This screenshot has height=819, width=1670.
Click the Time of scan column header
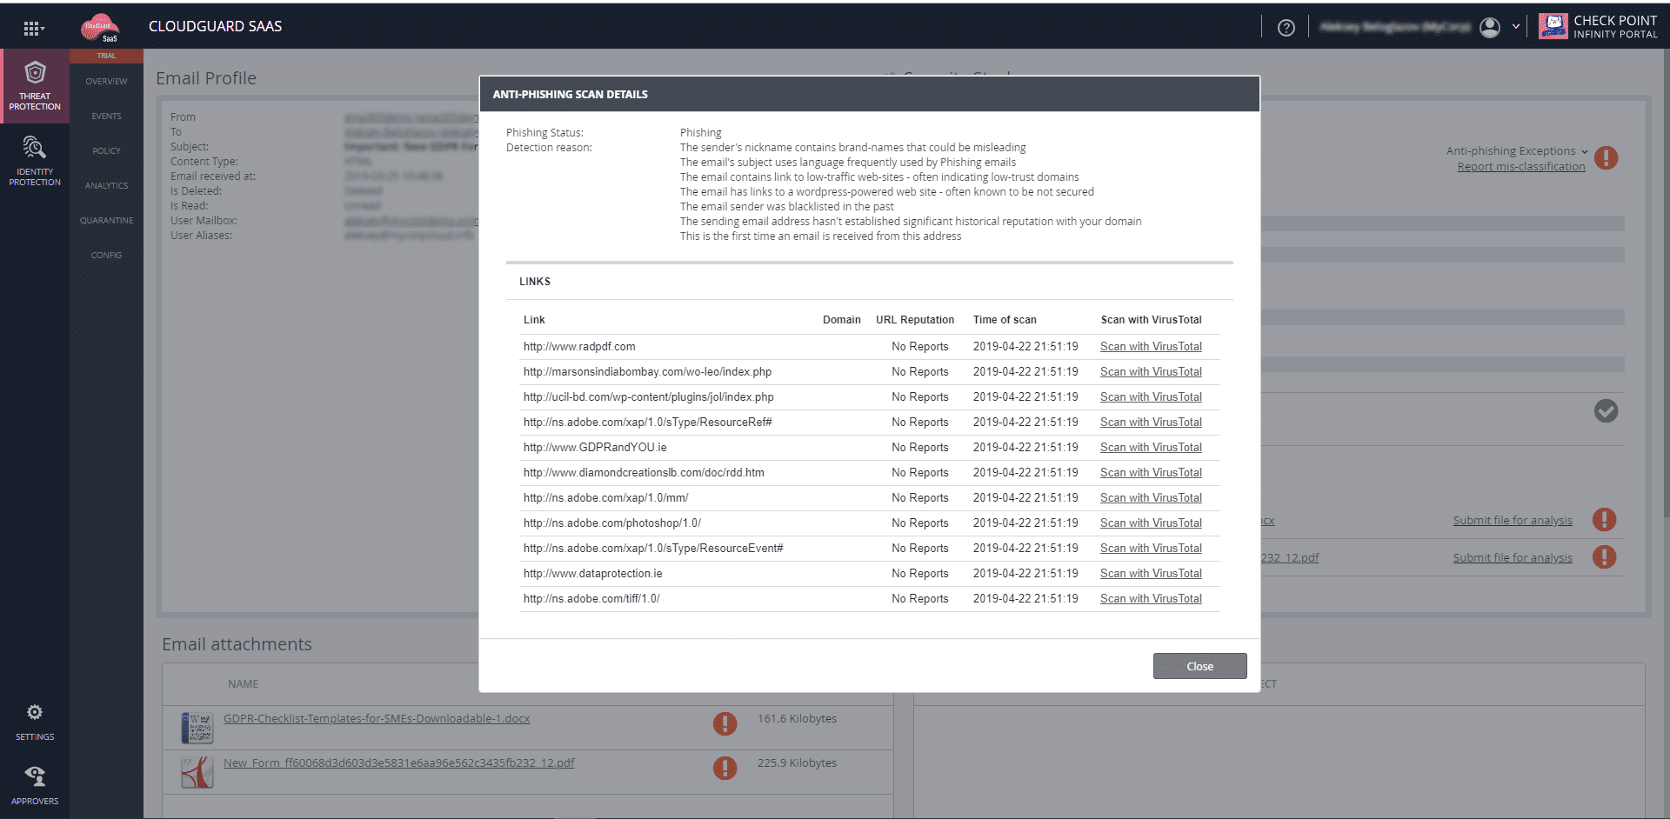tap(1005, 320)
